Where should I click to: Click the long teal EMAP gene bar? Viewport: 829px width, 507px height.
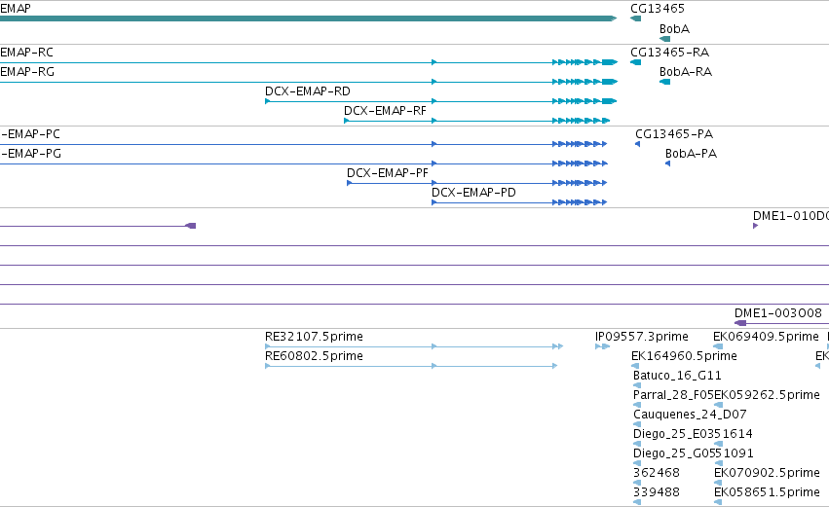(x=308, y=18)
